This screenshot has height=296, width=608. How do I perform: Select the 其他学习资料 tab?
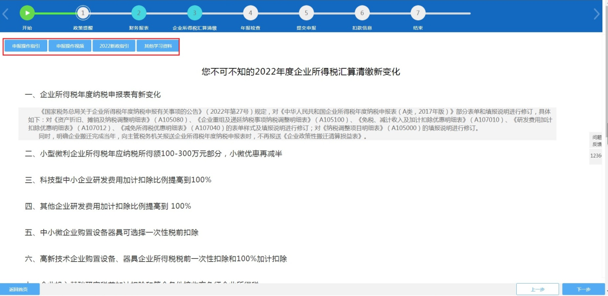pos(158,46)
